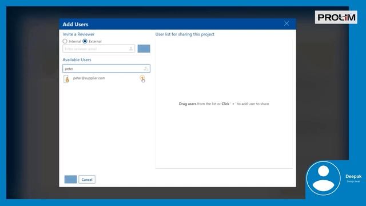Click the blue confirm button beside Cancel

[71, 179]
